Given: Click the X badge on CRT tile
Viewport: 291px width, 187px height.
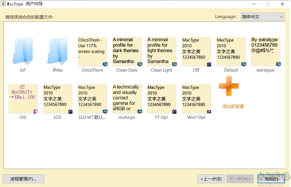Looking at the screenshot, I should click(209, 64).
